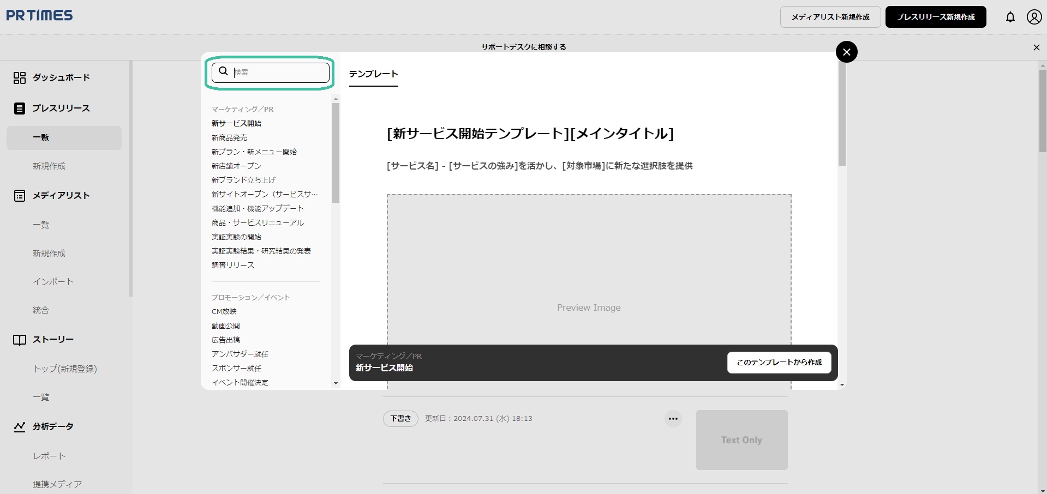Open インポート under media list

[53, 282]
